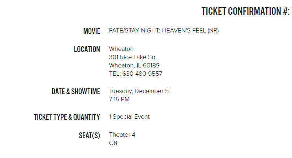This screenshot has width=292, height=158.
Task: Select the 301 Rice Lake Sq. address line
Action: point(133,57)
